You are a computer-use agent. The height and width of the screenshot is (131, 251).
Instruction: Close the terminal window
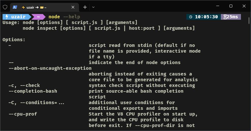(x=244, y=6)
